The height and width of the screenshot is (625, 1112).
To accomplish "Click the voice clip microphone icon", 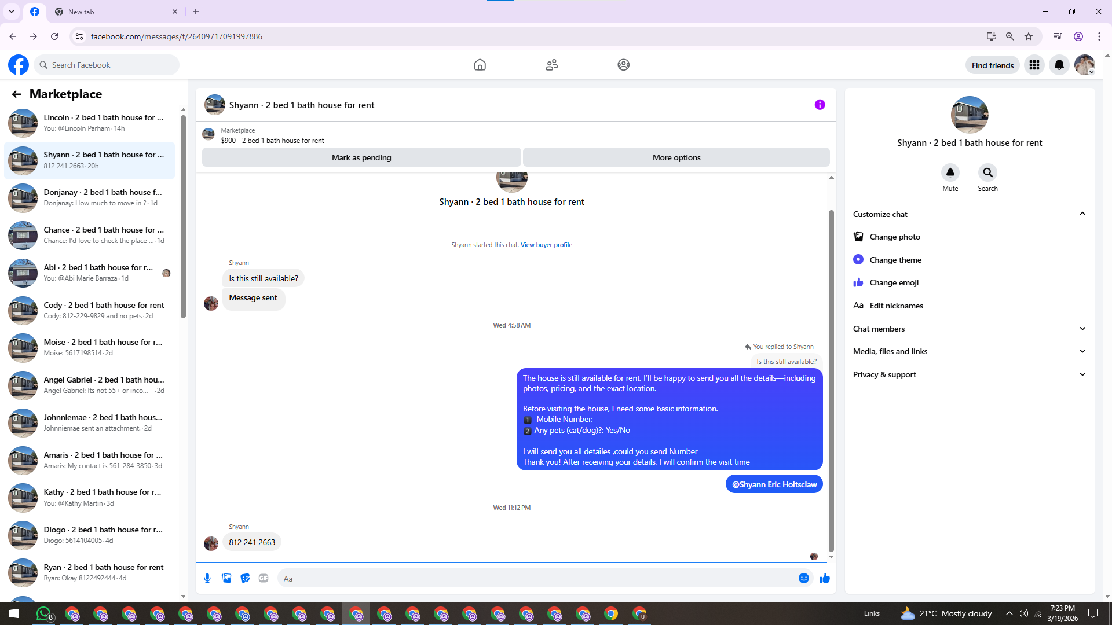I will click(207, 578).
